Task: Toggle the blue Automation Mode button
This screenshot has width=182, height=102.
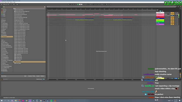Action: [x=160, y=11]
